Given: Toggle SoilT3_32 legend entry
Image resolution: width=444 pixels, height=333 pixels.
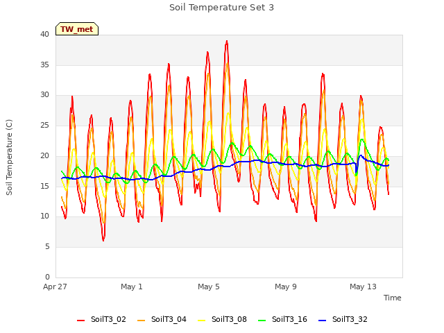Looking at the screenshot, I should [343, 319].
